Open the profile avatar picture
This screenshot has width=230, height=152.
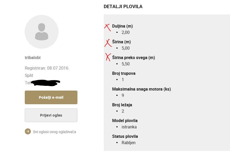point(42,32)
